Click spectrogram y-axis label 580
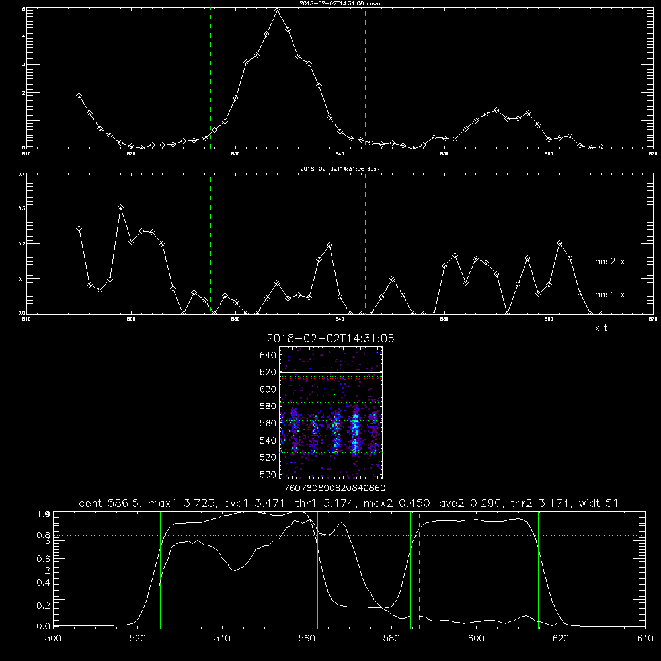 (x=268, y=407)
